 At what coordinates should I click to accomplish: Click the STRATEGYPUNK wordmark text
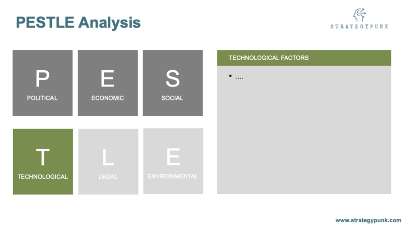(360, 27)
